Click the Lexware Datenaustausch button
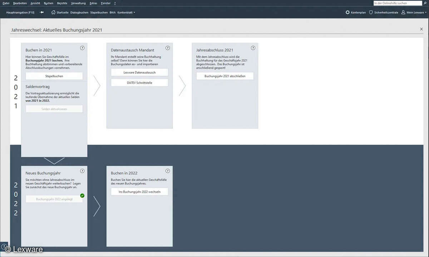The width and height of the screenshot is (429, 257). [x=139, y=72]
